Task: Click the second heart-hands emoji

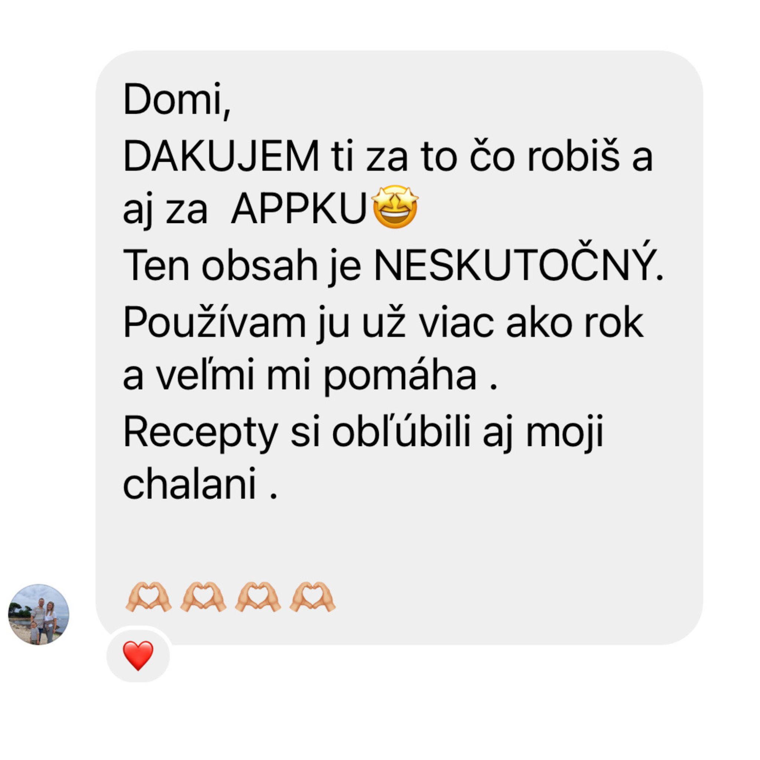Action: pyautogui.click(x=203, y=597)
